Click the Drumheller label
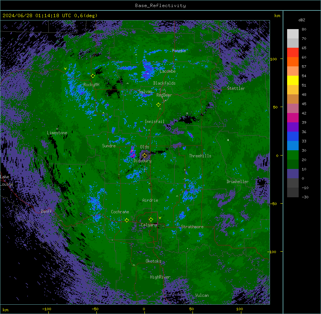This screenshot has width=321, height=314. (238, 182)
